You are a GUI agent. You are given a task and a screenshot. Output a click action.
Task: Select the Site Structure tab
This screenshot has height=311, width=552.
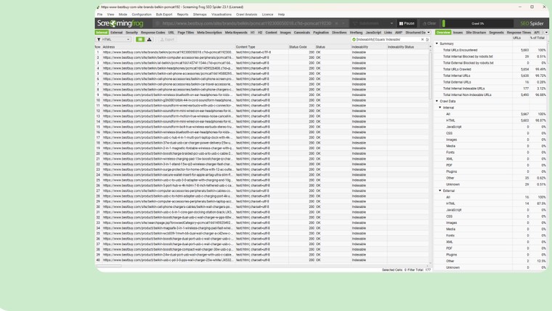tap(476, 33)
